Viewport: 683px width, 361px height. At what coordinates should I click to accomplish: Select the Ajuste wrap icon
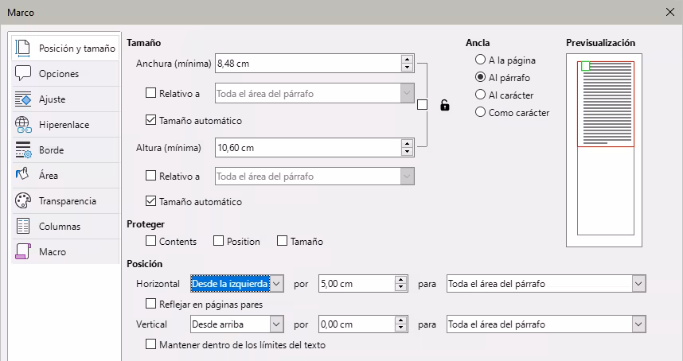point(23,99)
